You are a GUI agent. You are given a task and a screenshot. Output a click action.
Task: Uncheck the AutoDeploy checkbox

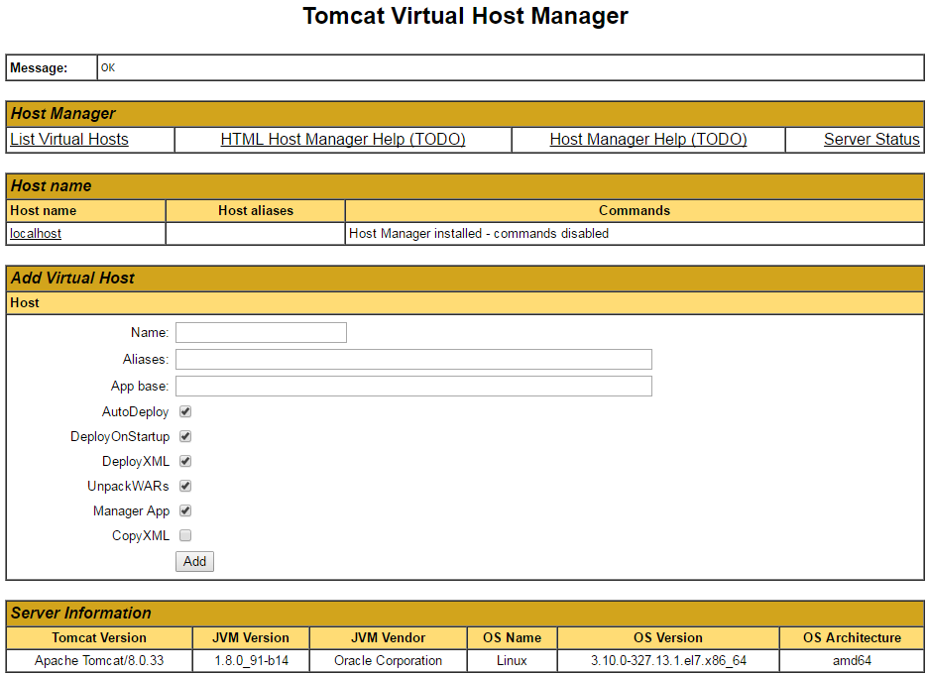[185, 411]
